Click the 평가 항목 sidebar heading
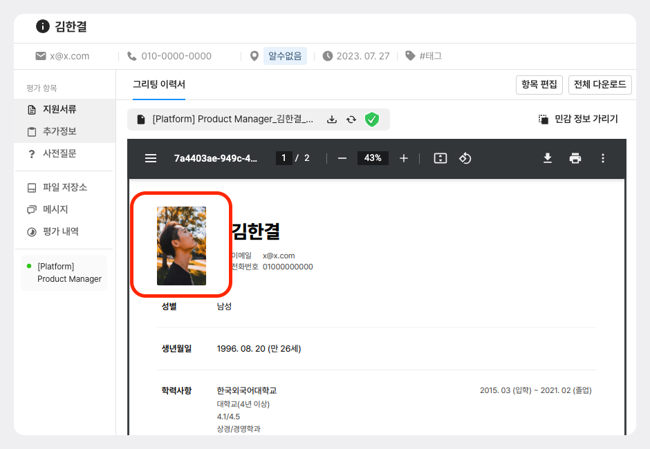 tap(42, 88)
